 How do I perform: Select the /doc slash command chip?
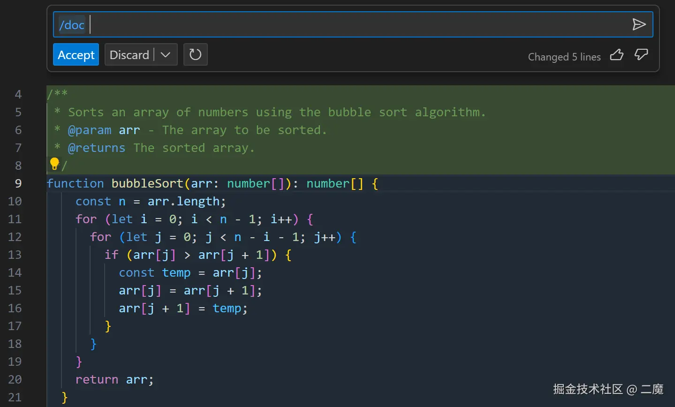tap(71, 24)
